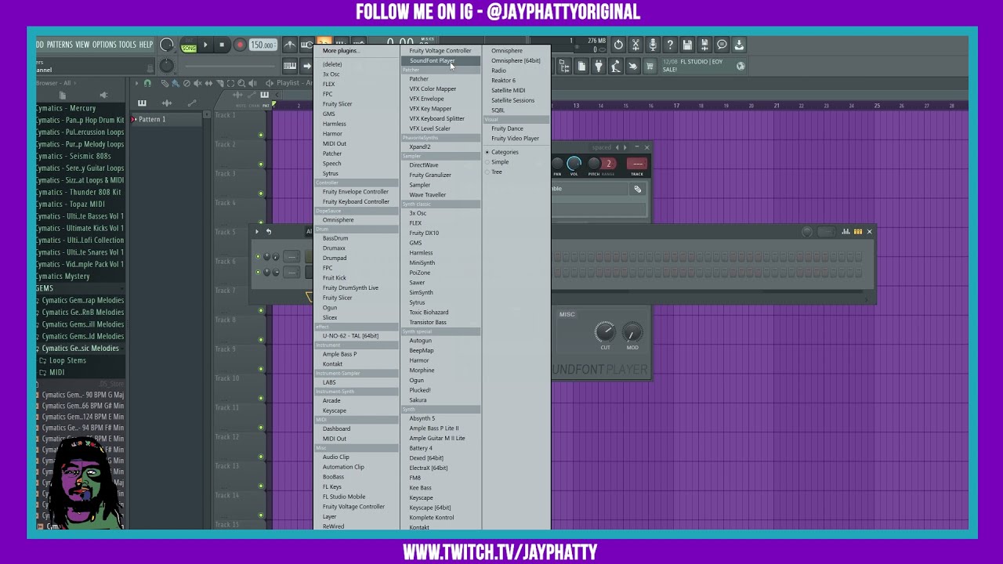Open the OPTIONS menu
The image size is (1003, 564).
(x=104, y=45)
